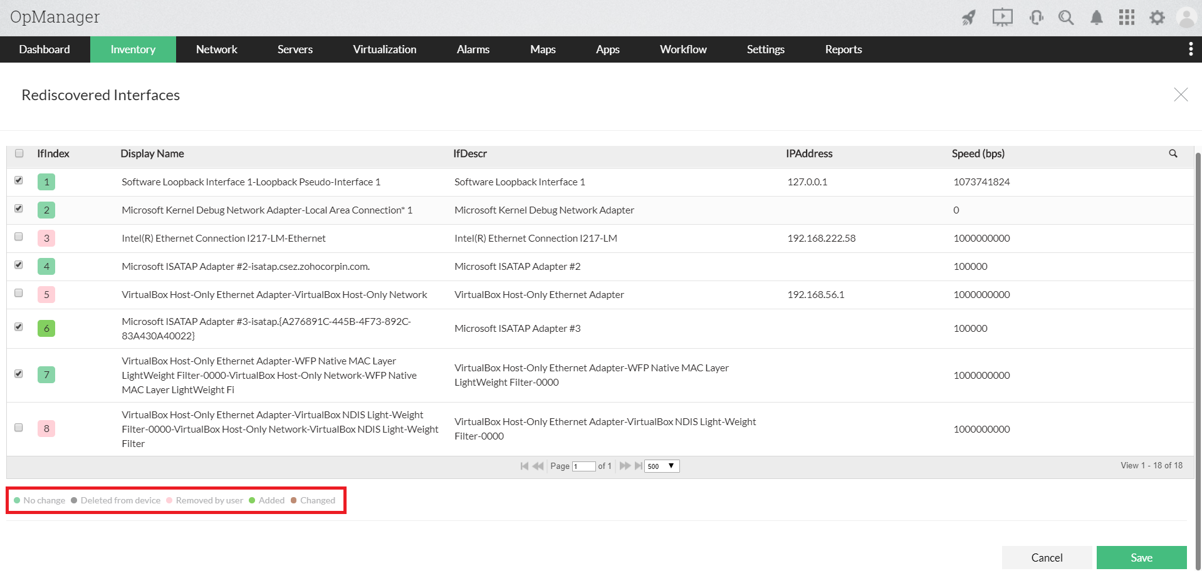Image resolution: width=1202 pixels, height=571 pixels.
Task: Click the 127.0.0.1 IP address cell
Action: pos(807,182)
